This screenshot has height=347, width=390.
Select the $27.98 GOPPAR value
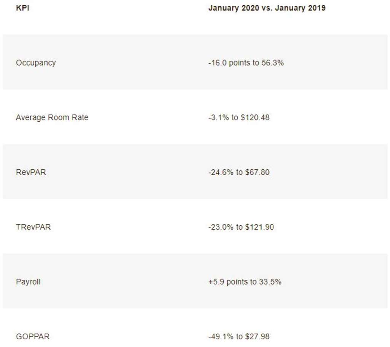click(257, 337)
